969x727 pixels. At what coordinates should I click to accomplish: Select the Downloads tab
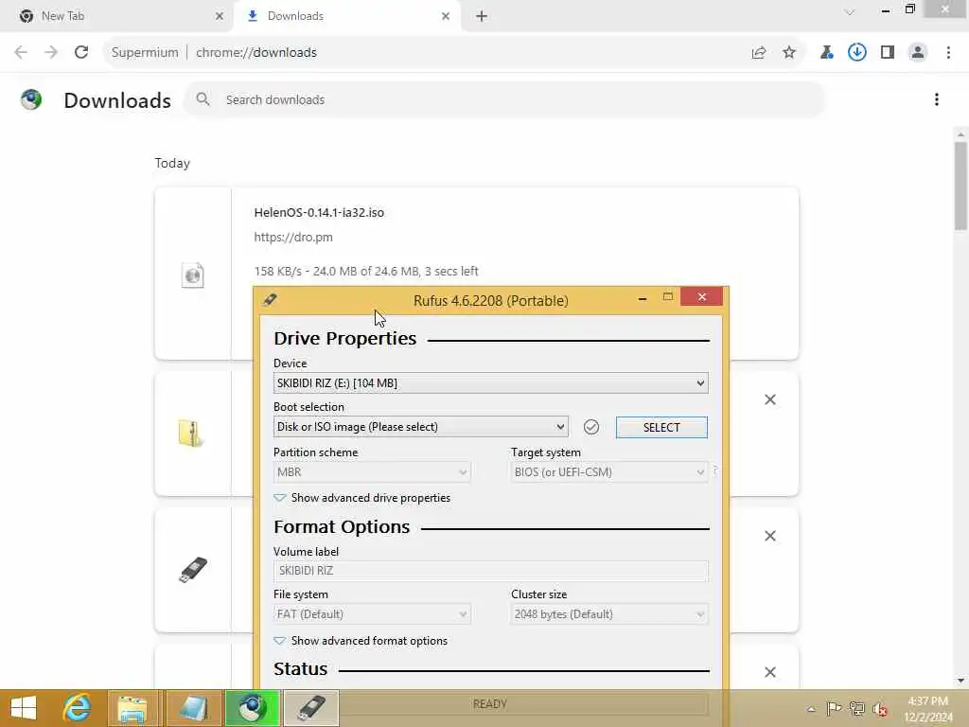click(x=346, y=16)
